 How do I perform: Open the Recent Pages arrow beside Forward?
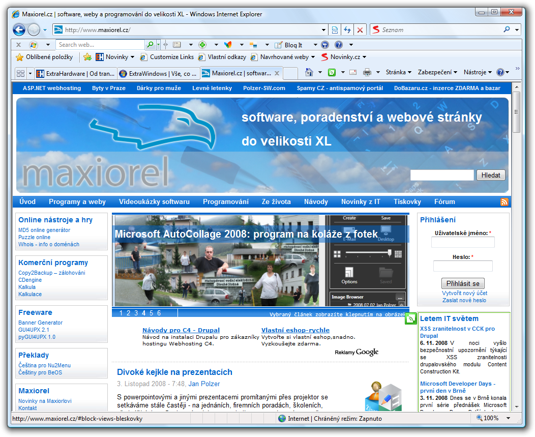pos(45,30)
